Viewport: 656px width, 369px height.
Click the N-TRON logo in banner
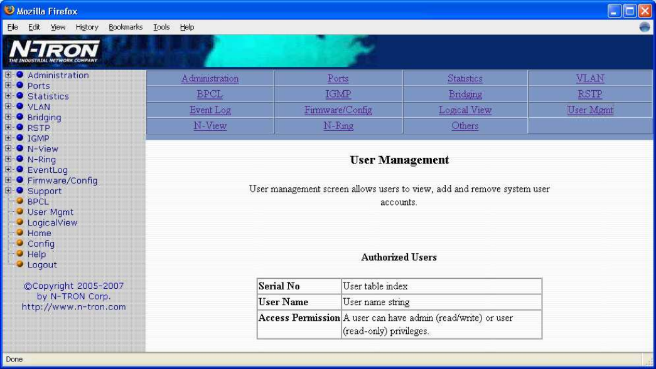click(54, 51)
